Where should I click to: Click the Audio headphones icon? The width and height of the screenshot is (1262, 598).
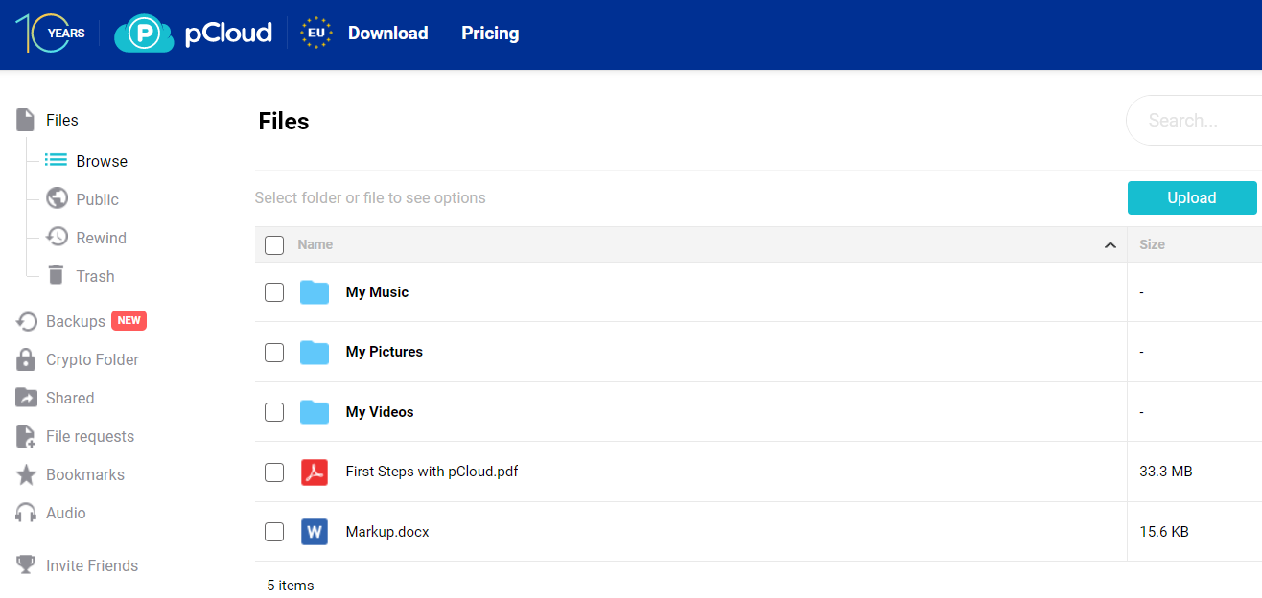[x=26, y=514]
